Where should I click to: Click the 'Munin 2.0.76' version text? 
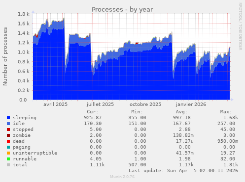click(x=122, y=177)
